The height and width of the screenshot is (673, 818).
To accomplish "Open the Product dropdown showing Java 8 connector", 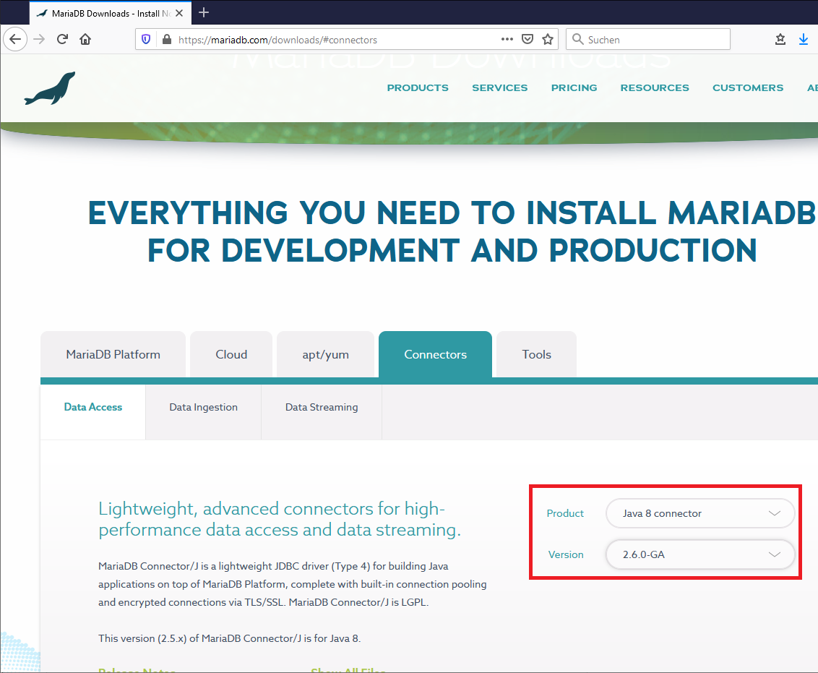I will coord(700,513).
